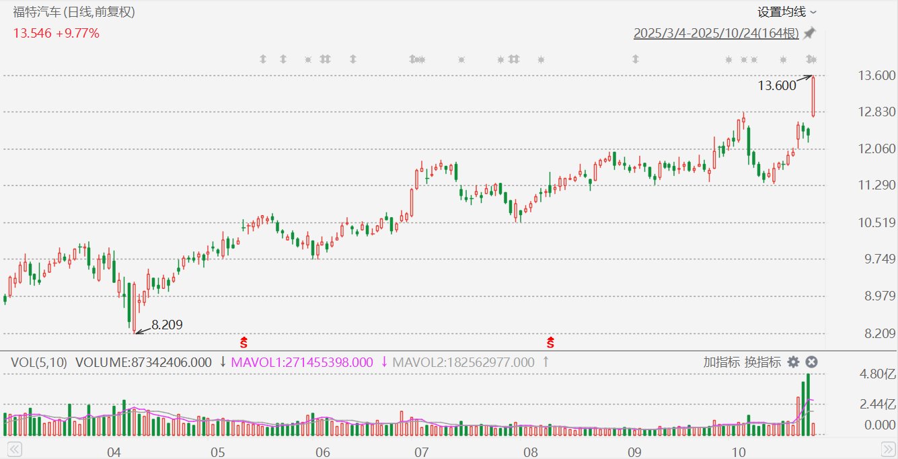Open the 2025/3/4-2025/10/24 date range link

[716, 34]
